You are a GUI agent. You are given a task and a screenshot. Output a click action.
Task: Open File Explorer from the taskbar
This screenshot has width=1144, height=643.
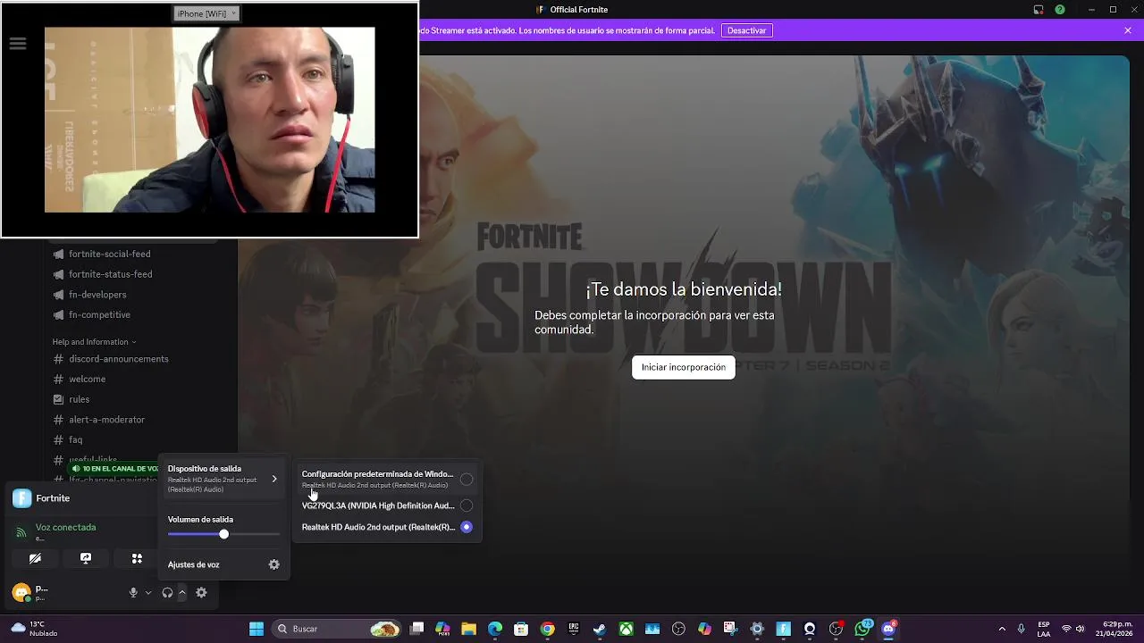(x=469, y=629)
